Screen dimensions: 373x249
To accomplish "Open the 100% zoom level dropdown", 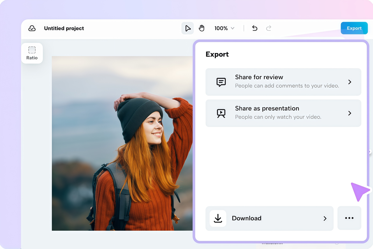I will 224,28.
